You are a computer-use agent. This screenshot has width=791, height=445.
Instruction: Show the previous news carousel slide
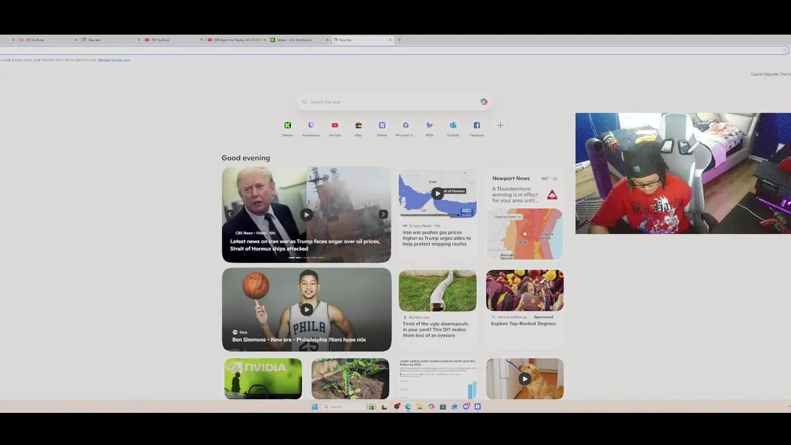(x=230, y=214)
